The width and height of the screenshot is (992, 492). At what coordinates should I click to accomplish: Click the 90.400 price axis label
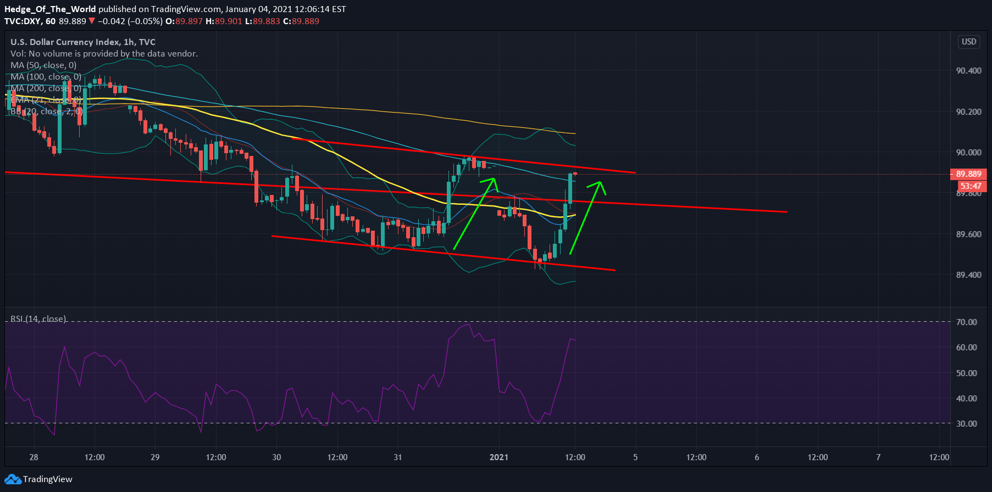(968, 70)
